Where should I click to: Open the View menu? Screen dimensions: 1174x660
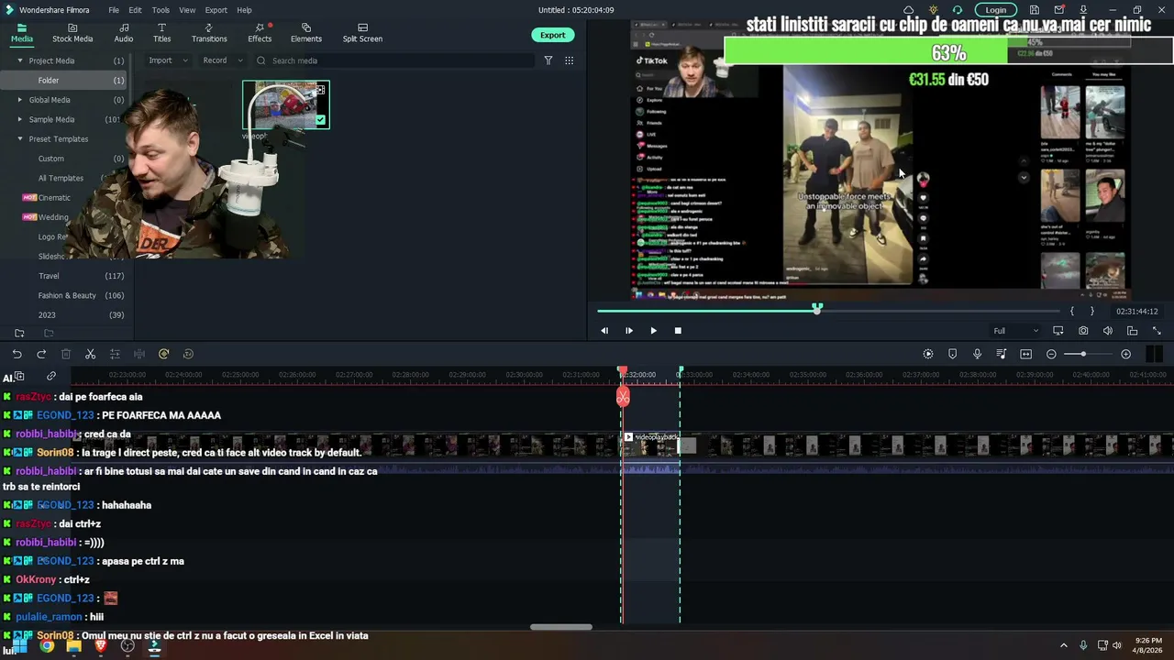187,10
